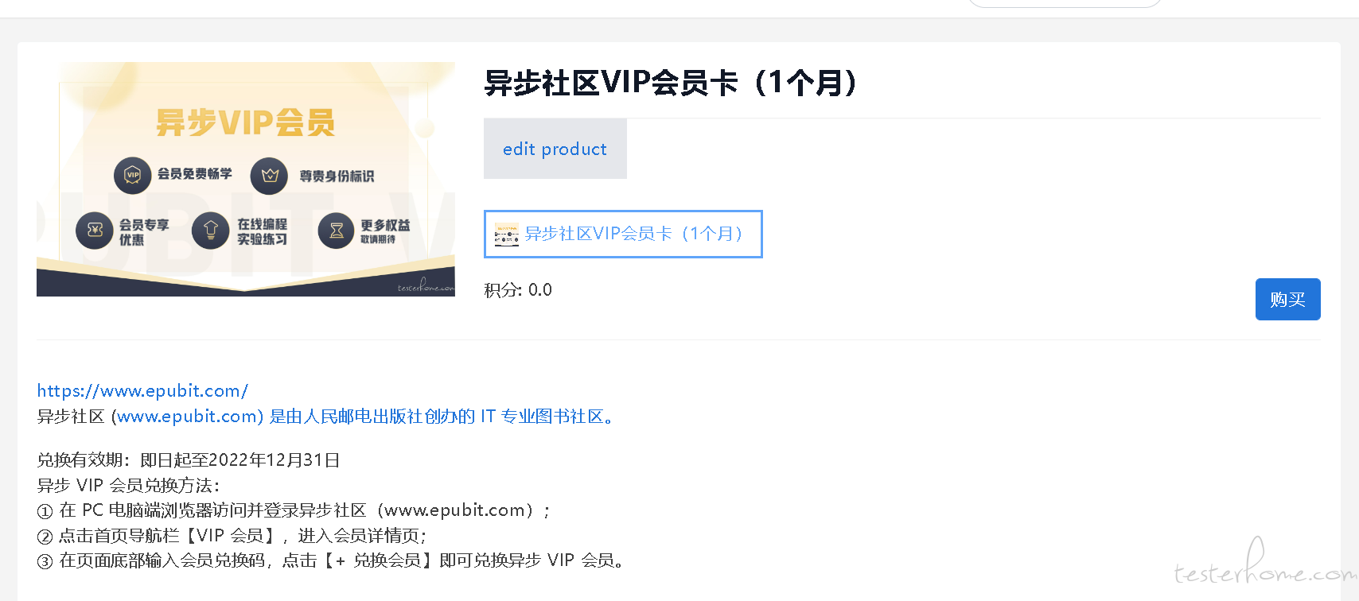This screenshot has height=601, width=1359.
Task: Click the upload arrow icon beside 在线编程实验练习
Action: click(211, 231)
